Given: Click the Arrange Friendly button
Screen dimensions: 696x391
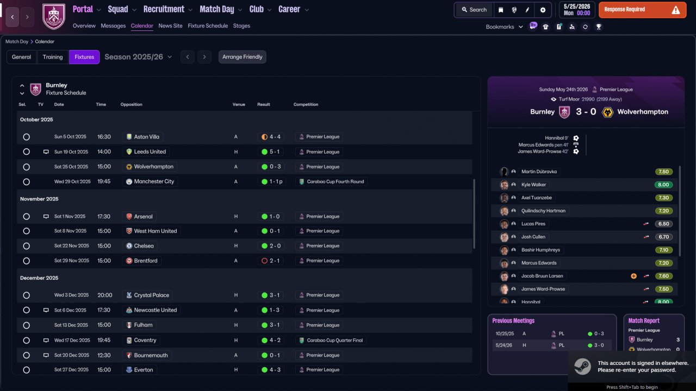Looking at the screenshot, I should click(243, 57).
